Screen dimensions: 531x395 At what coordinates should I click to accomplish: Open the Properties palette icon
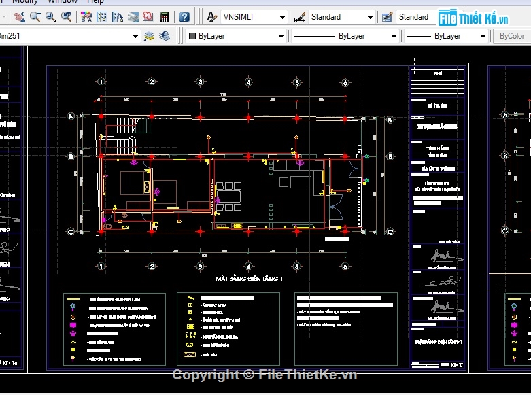point(86,16)
